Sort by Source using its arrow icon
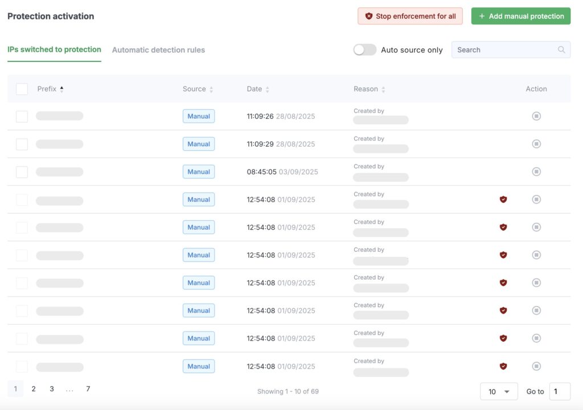Viewport: 583px width, 410px height. click(211, 89)
